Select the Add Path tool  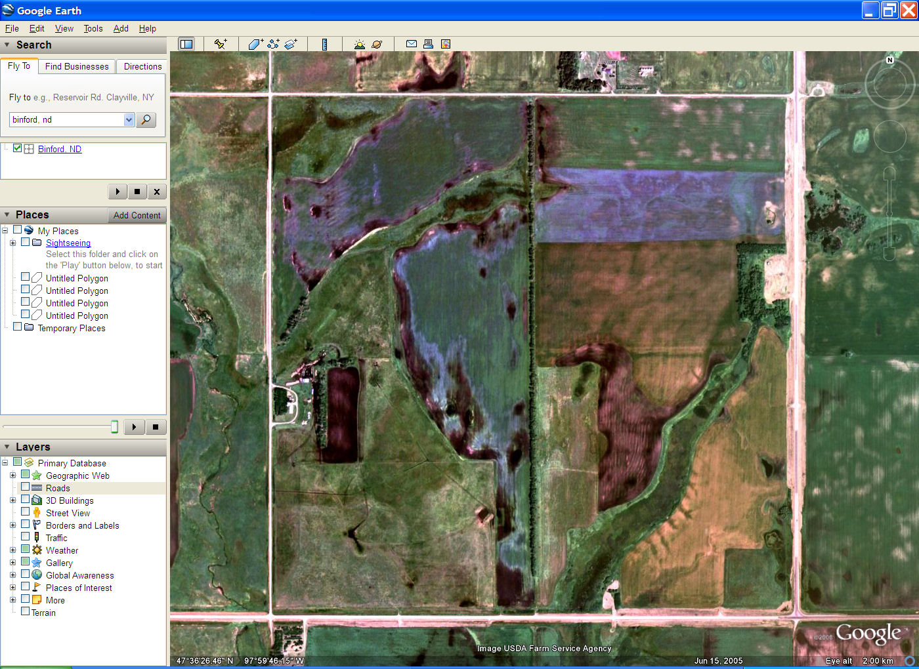coord(273,44)
